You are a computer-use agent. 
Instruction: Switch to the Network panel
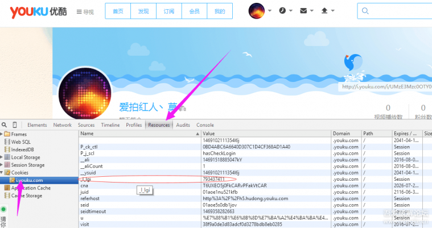point(62,125)
